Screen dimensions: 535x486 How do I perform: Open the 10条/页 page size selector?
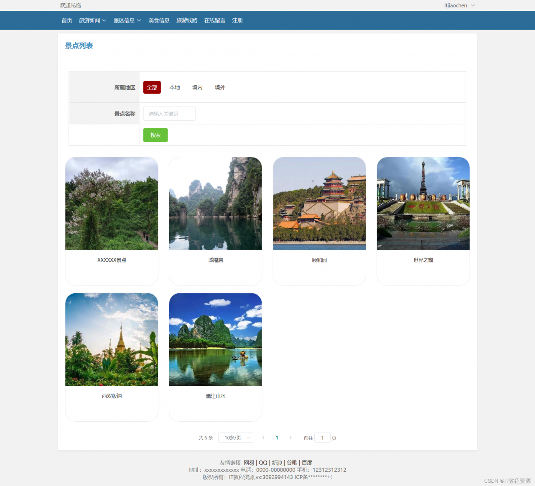tap(236, 438)
